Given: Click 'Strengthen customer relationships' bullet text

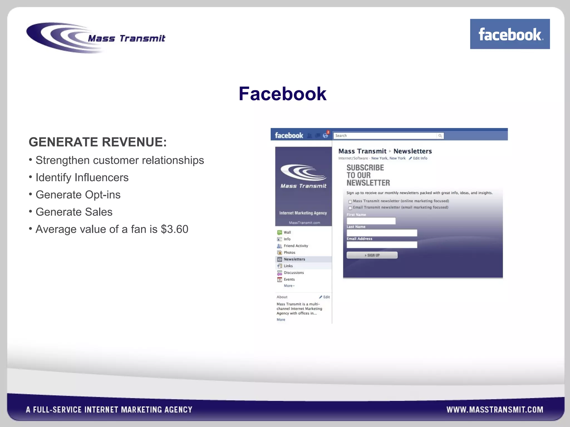Looking at the screenshot, I should pyautogui.click(x=120, y=160).
